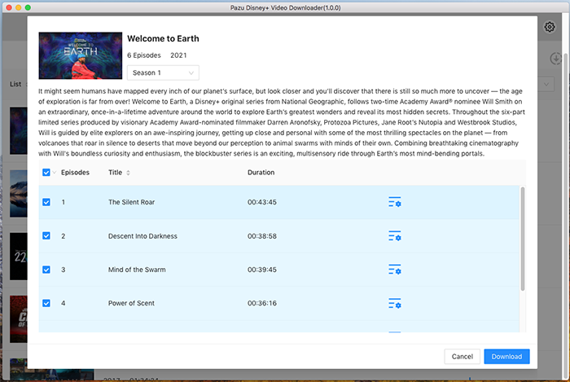Image resolution: width=570 pixels, height=382 pixels.
Task: Click the Welcome to Earth poster thumbnail
Action: point(79,55)
